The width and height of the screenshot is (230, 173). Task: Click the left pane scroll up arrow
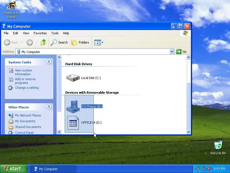tap(59, 57)
